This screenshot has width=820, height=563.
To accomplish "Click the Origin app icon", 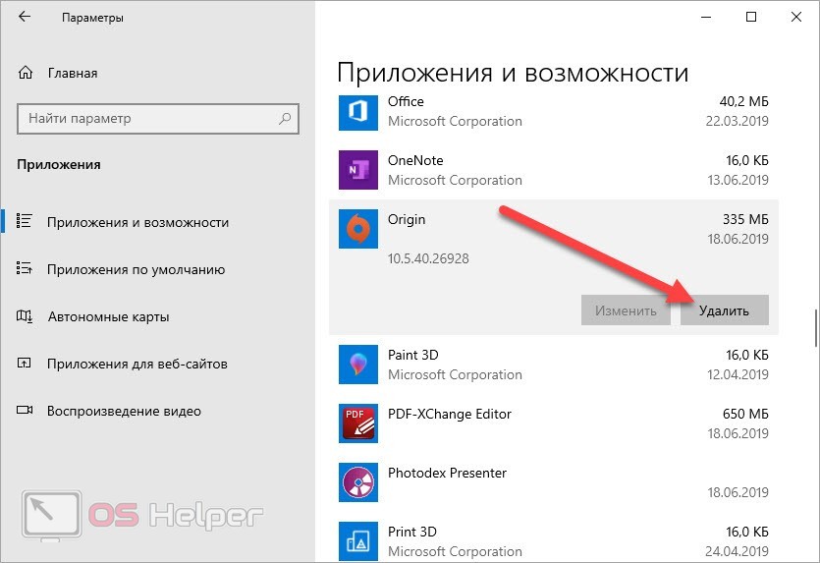I will (x=358, y=229).
